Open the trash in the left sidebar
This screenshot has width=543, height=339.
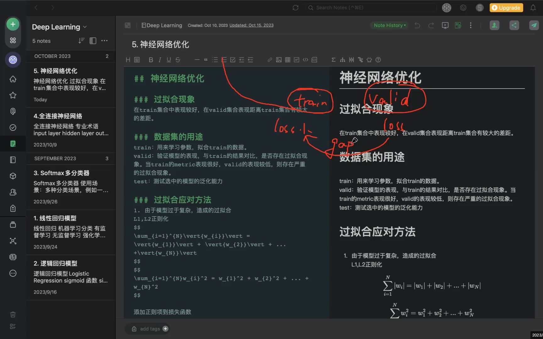pos(13,314)
